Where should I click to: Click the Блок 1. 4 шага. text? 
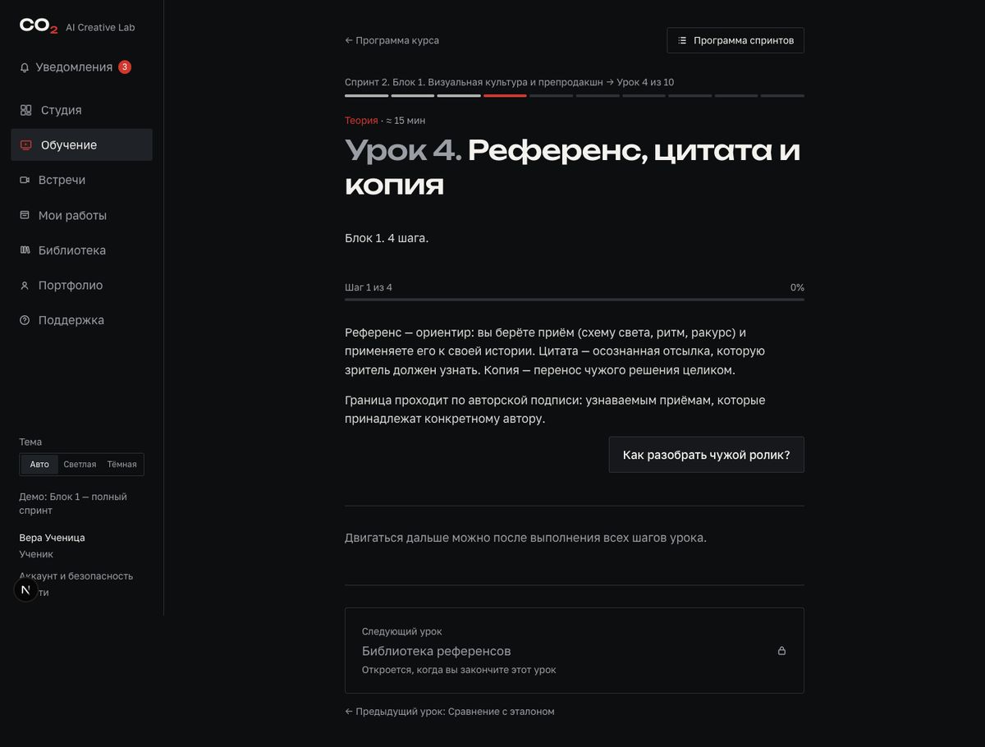pyautogui.click(x=387, y=238)
